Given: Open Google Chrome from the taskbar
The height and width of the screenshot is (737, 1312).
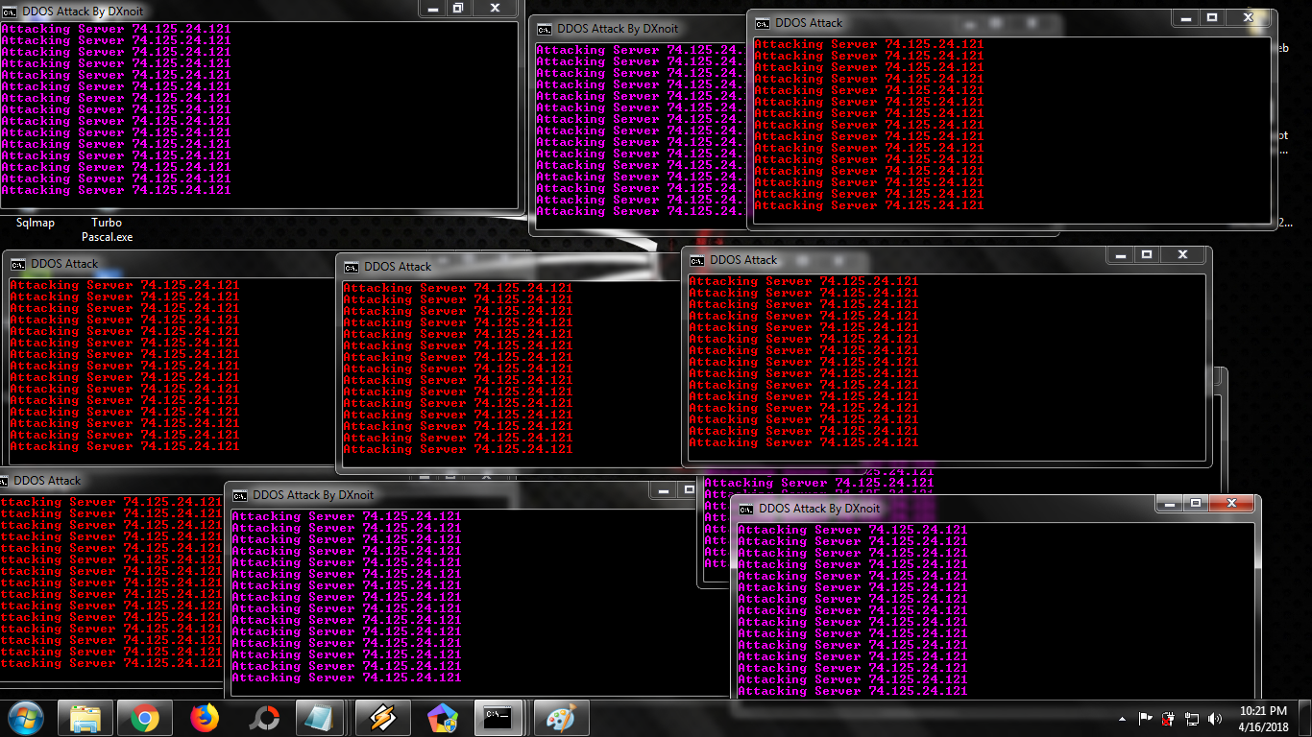Looking at the screenshot, I should 144,718.
